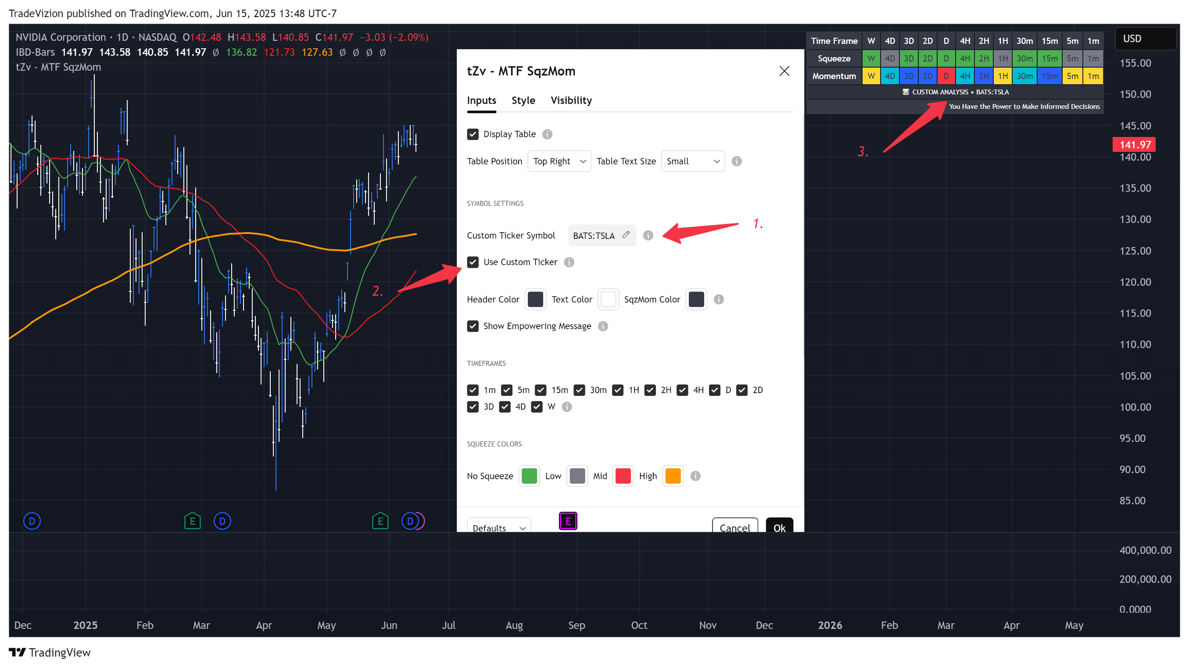The width and height of the screenshot is (1189, 668).
Task: Open the Text Color swatch
Action: pos(608,300)
